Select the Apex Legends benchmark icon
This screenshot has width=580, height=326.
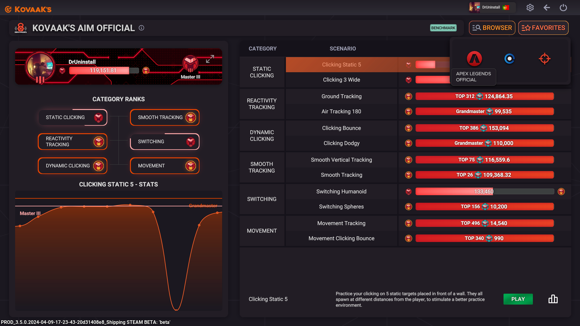pos(475,59)
